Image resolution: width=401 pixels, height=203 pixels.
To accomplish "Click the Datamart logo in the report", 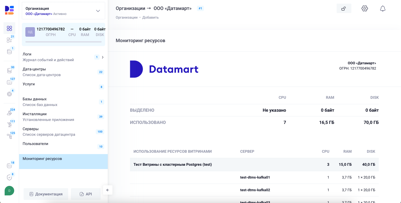I will click(x=164, y=69).
